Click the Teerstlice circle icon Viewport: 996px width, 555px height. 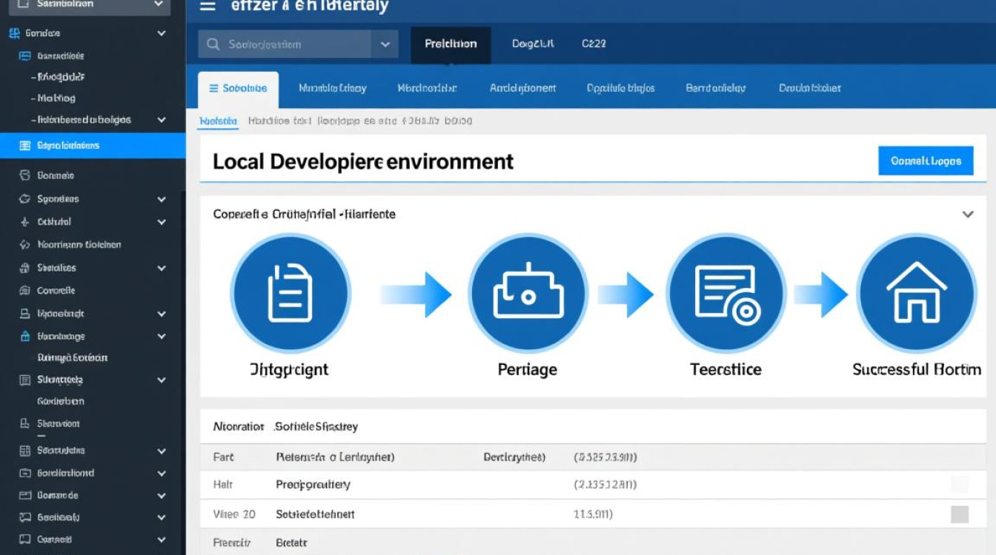click(726, 294)
